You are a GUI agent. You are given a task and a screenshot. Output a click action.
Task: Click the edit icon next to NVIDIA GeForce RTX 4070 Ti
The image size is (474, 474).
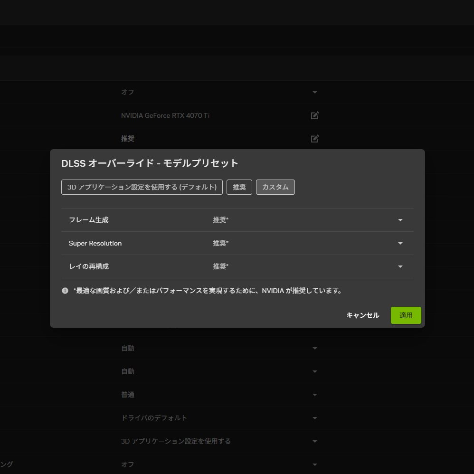click(x=314, y=115)
